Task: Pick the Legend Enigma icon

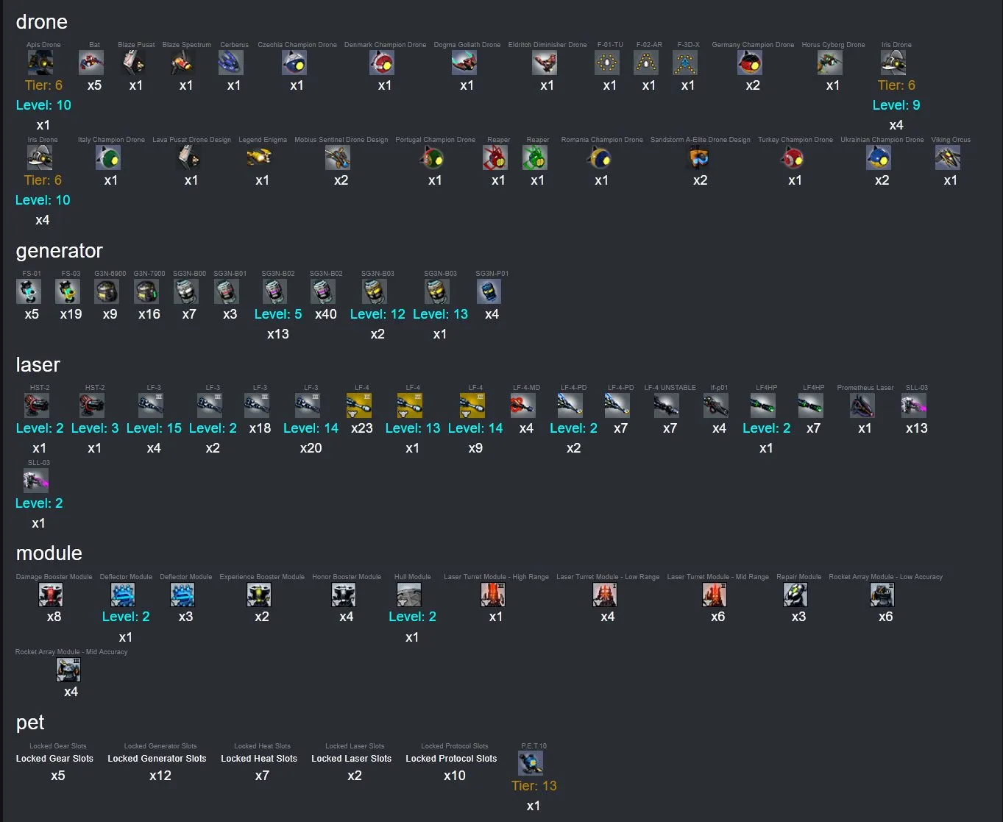Action: (260, 158)
